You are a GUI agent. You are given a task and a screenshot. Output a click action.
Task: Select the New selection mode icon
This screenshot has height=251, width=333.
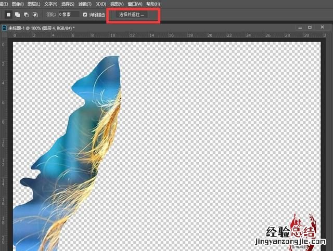coord(8,15)
